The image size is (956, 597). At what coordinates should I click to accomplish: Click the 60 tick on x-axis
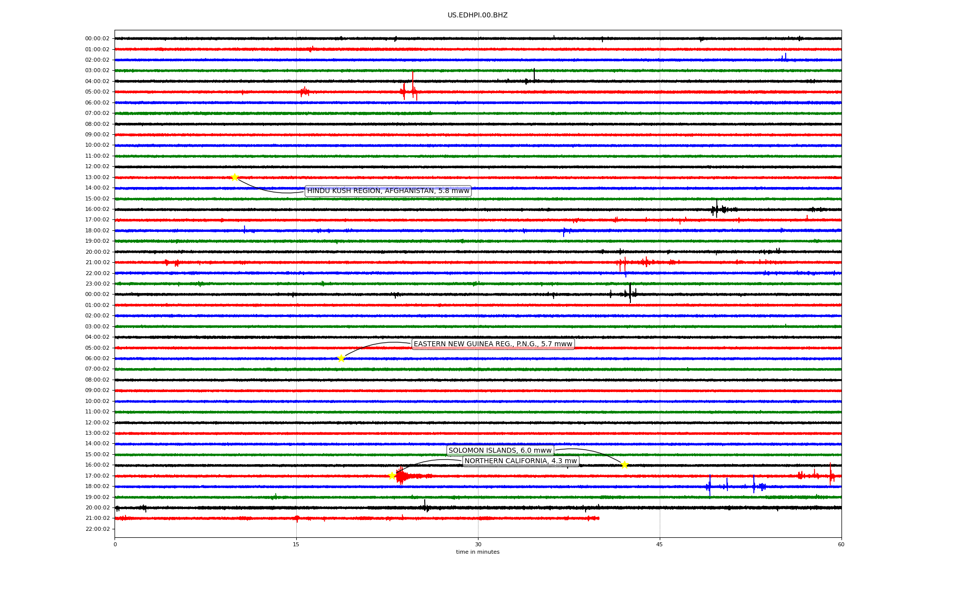tap(841, 544)
